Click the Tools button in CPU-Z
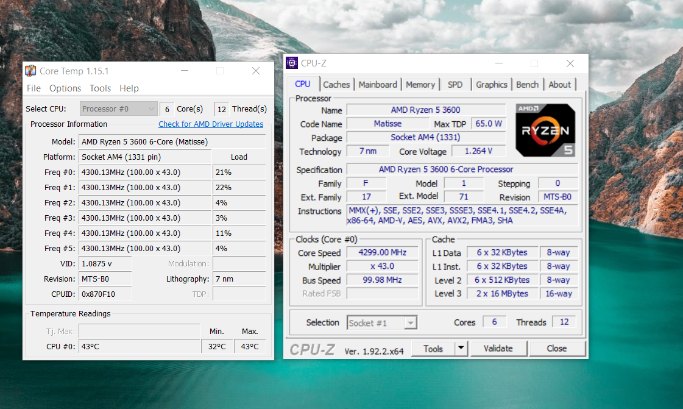Viewport: 683px width, 409px height. coord(433,349)
